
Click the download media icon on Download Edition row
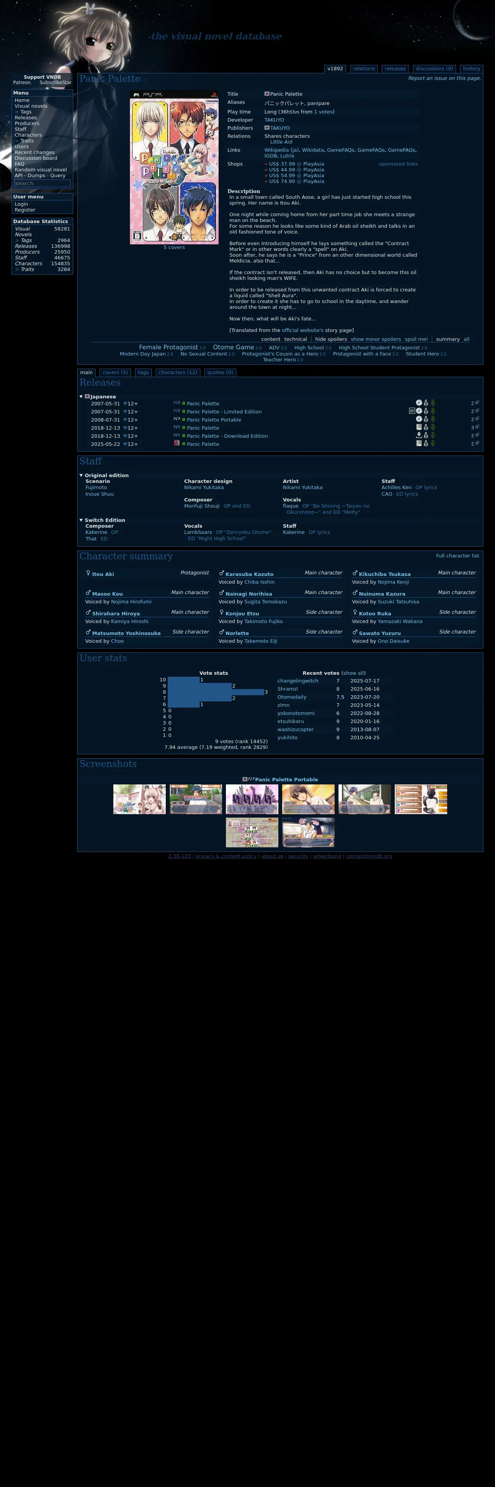(419, 435)
